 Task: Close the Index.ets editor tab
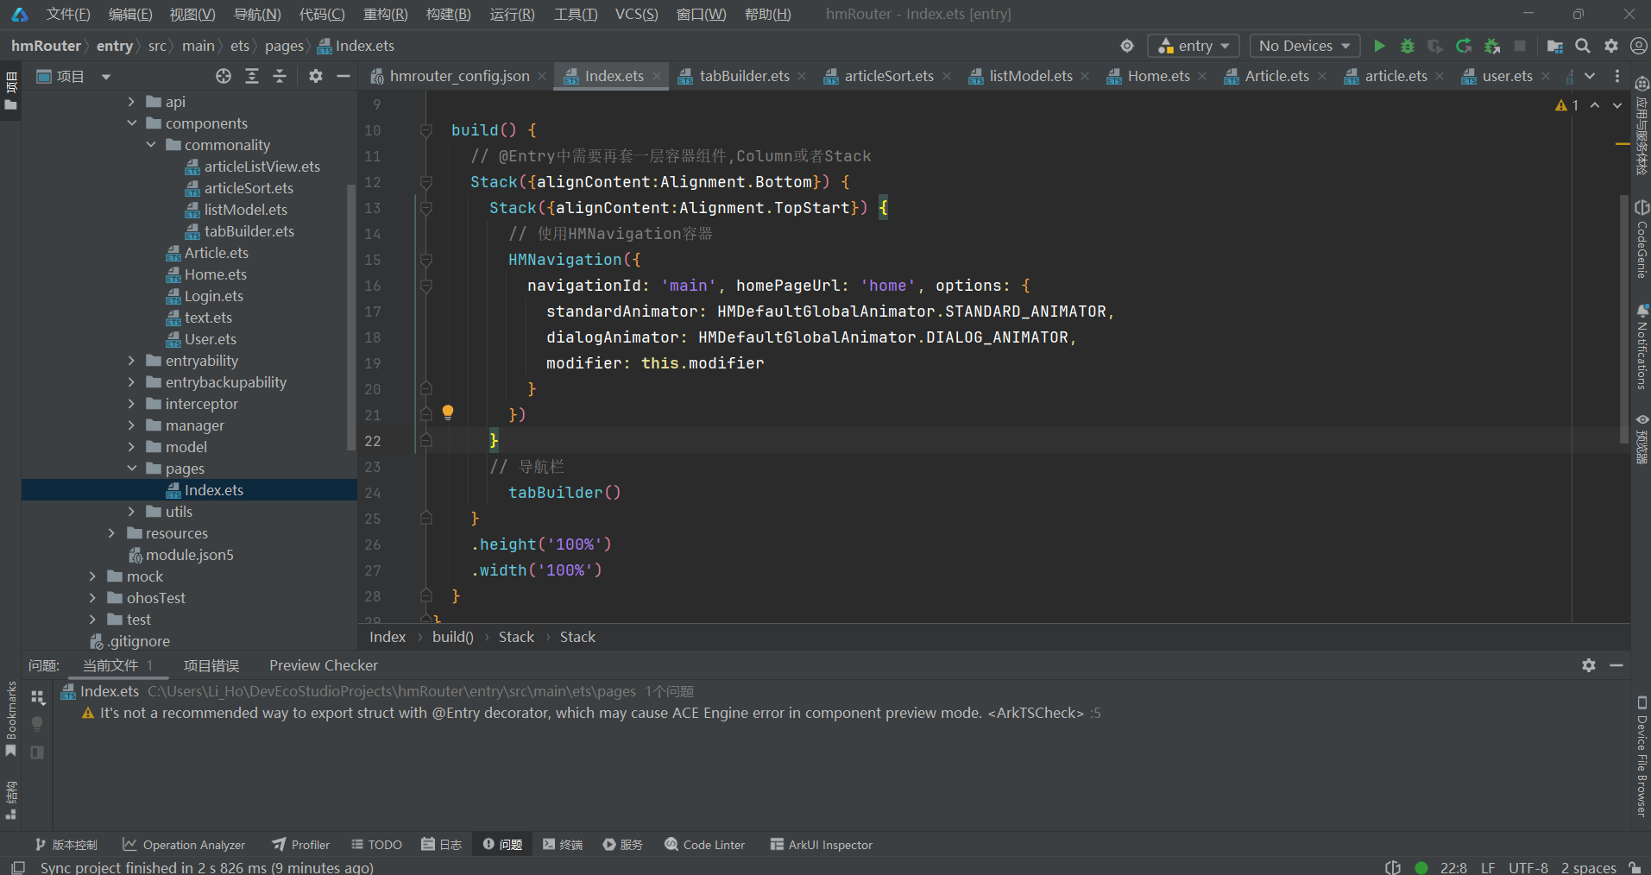(657, 76)
